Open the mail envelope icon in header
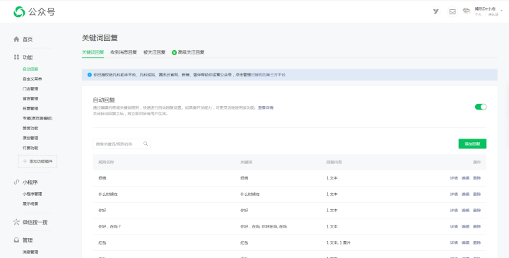Viewport: 509px width, 258px height. pyautogui.click(x=452, y=12)
